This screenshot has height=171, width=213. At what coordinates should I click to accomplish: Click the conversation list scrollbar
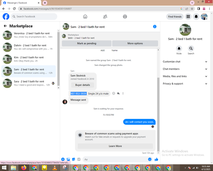point(58,59)
